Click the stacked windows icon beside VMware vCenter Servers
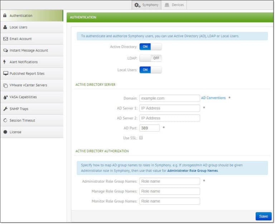 pos(5,85)
